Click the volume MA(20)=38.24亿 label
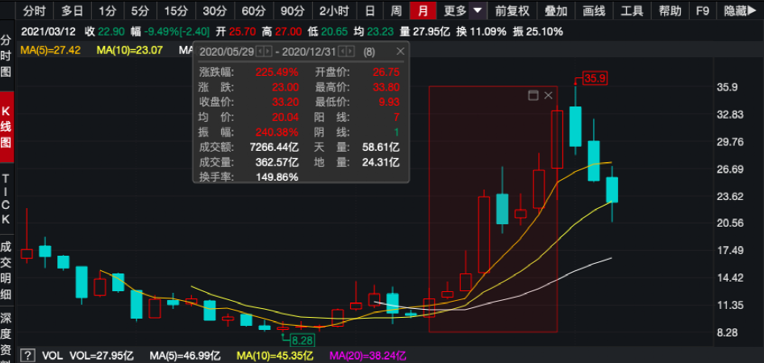764x363 pixels. point(368,357)
